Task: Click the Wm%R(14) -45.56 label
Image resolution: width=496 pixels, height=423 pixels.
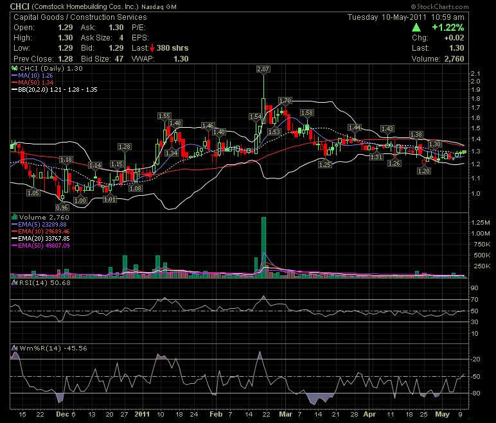Action: [x=53, y=348]
